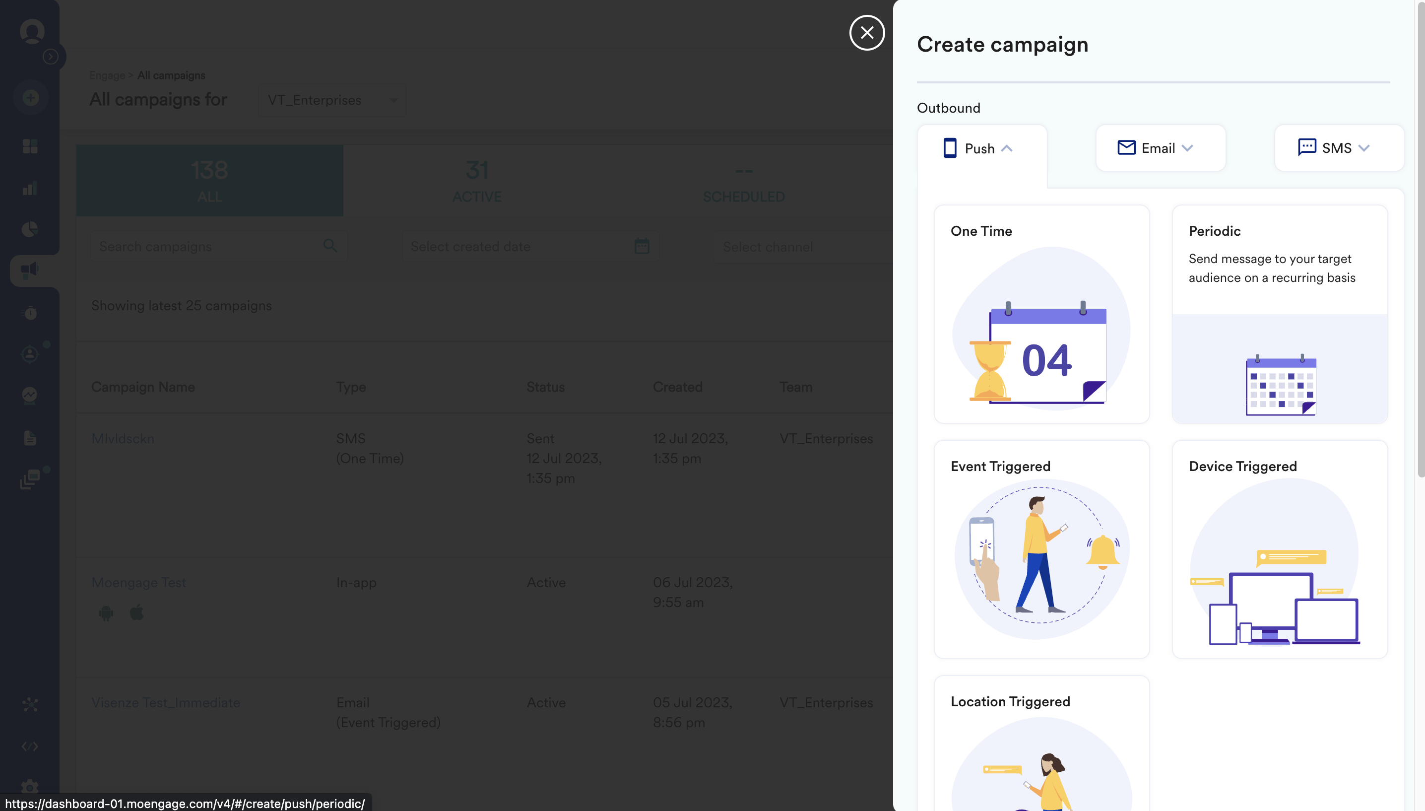Expand the SMS channel dropdown
The image size is (1425, 811).
coord(1338,148)
